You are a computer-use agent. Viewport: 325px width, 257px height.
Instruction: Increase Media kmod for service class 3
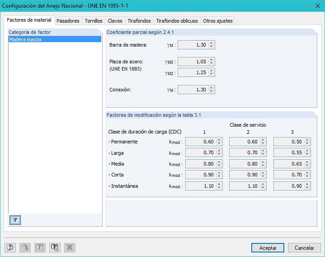coord(307,162)
